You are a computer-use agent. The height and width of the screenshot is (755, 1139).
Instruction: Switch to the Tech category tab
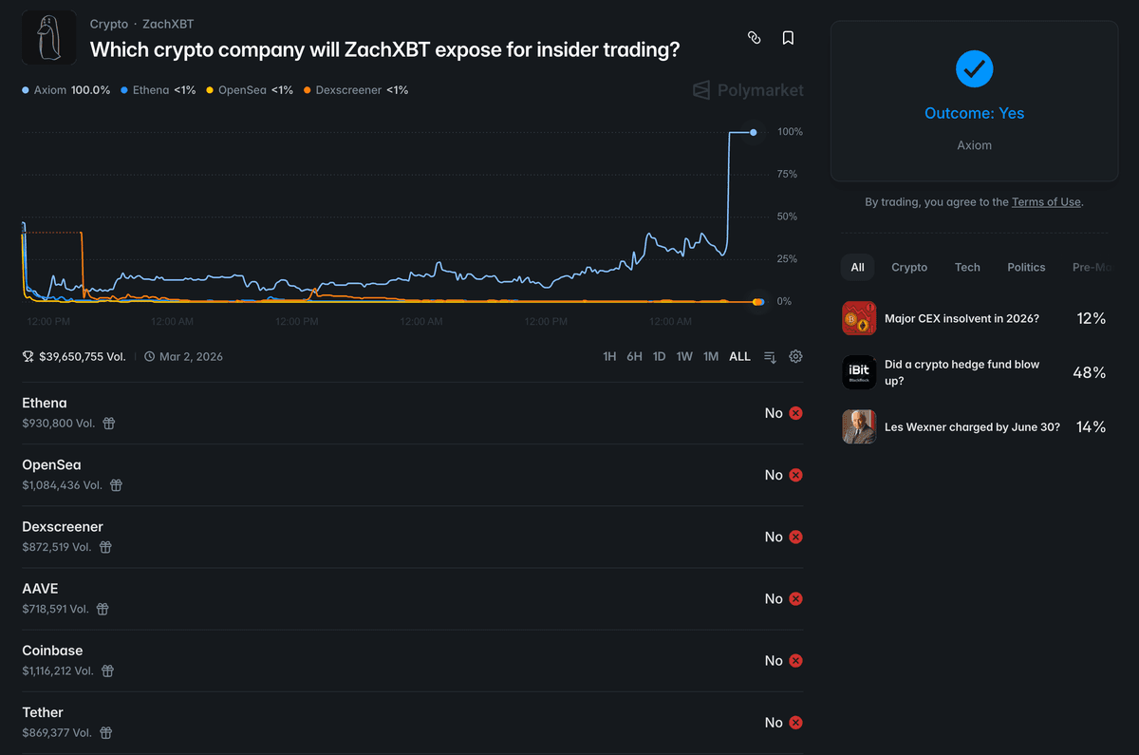(967, 267)
